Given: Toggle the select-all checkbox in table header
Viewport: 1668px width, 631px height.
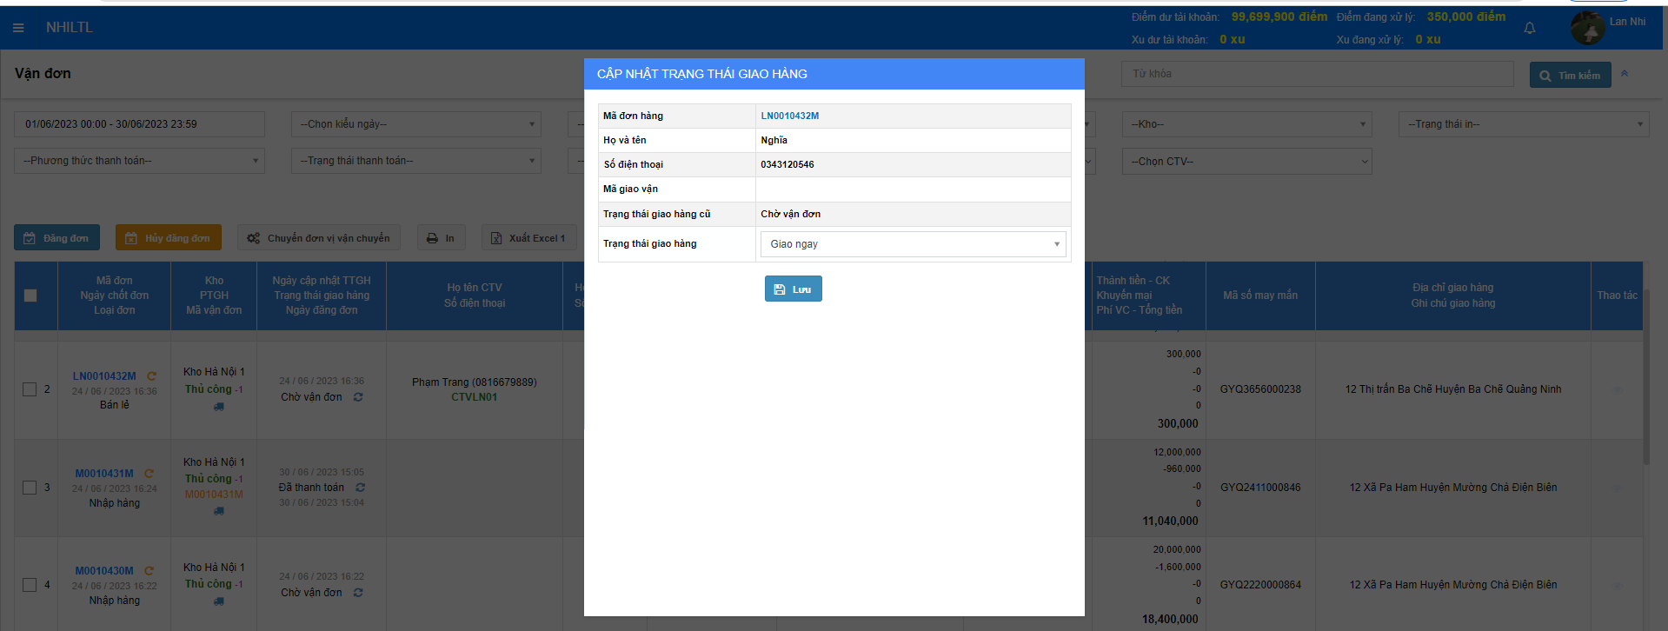Looking at the screenshot, I should click(30, 296).
